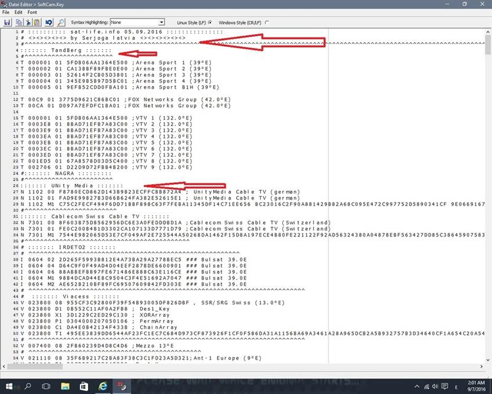Launch File Explorer from the taskbar
The width and height of the screenshot is (492, 394).
pos(65,386)
